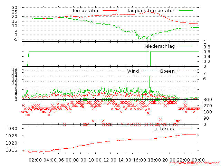The width and height of the screenshot is (221, 166).
Task: Click the 18:00 time axis label
Action: [x=154, y=160]
